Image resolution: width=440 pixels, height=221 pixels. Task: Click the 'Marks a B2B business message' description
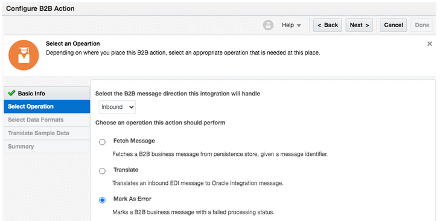pos(193,212)
